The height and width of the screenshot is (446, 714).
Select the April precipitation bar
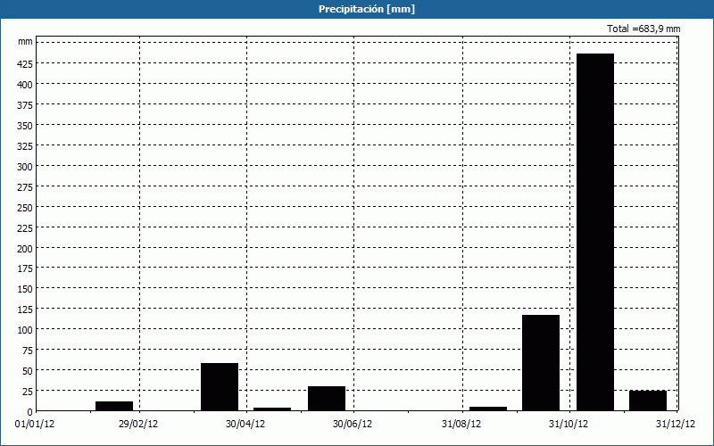click(220, 387)
